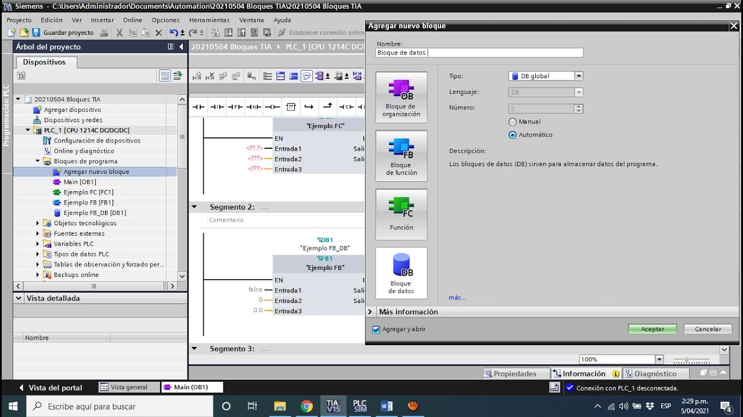
Task: Click the upload from device icon
Action: [241, 32]
